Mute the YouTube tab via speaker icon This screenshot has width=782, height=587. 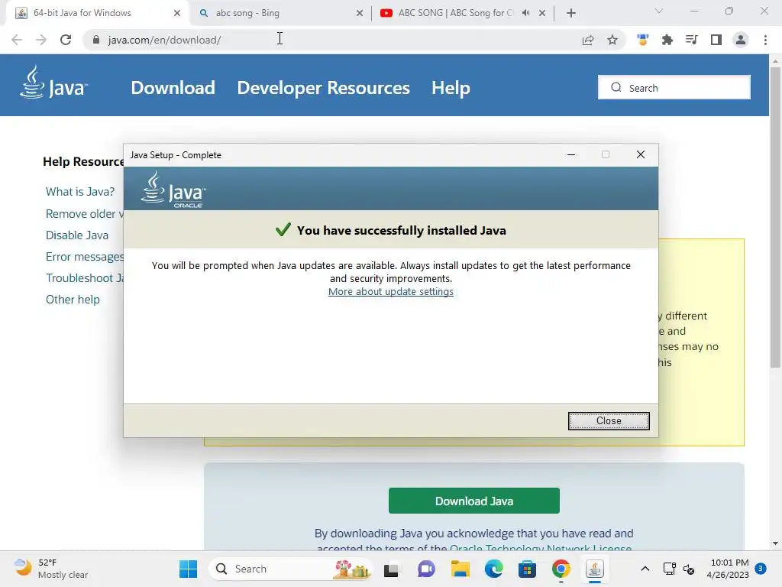click(x=525, y=13)
